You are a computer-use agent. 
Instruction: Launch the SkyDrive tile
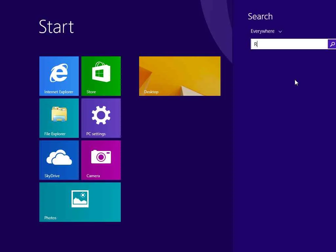pos(59,160)
